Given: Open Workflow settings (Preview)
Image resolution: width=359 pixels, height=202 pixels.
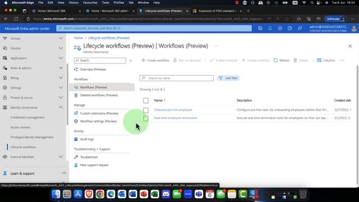Looking at the screenshot, I should coord(98,121).
